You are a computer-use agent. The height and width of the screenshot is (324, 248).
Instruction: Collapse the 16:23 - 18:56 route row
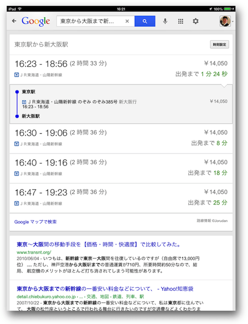[x=121, y=69]
